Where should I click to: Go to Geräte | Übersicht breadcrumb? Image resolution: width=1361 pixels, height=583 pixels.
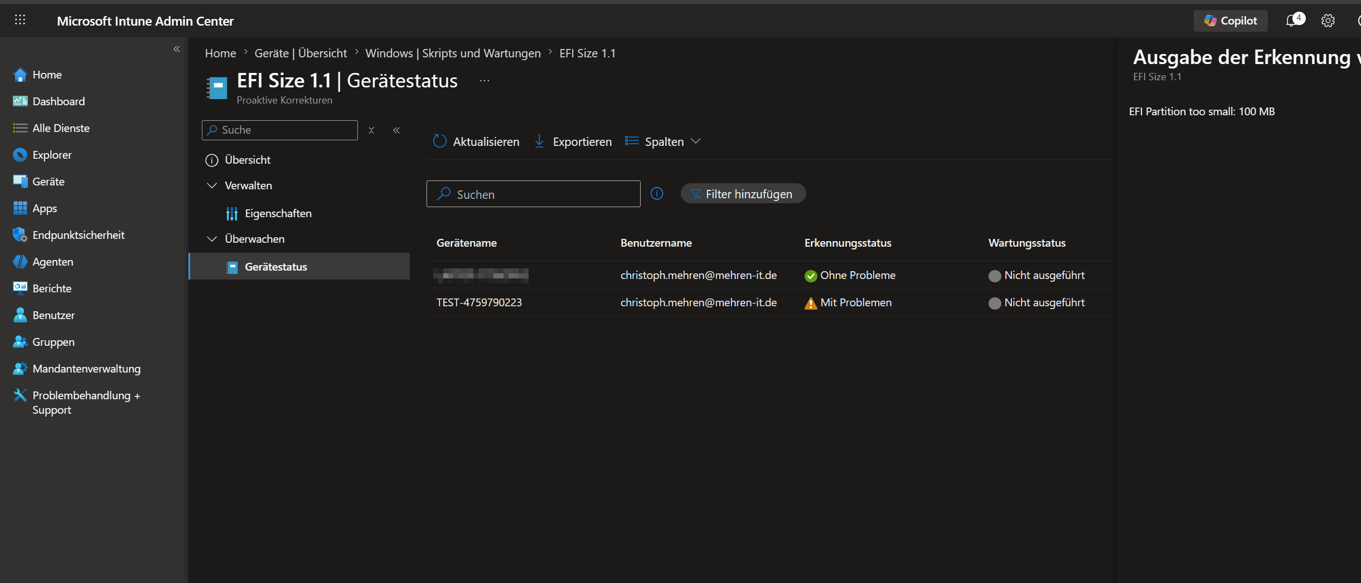click(301, 53)
